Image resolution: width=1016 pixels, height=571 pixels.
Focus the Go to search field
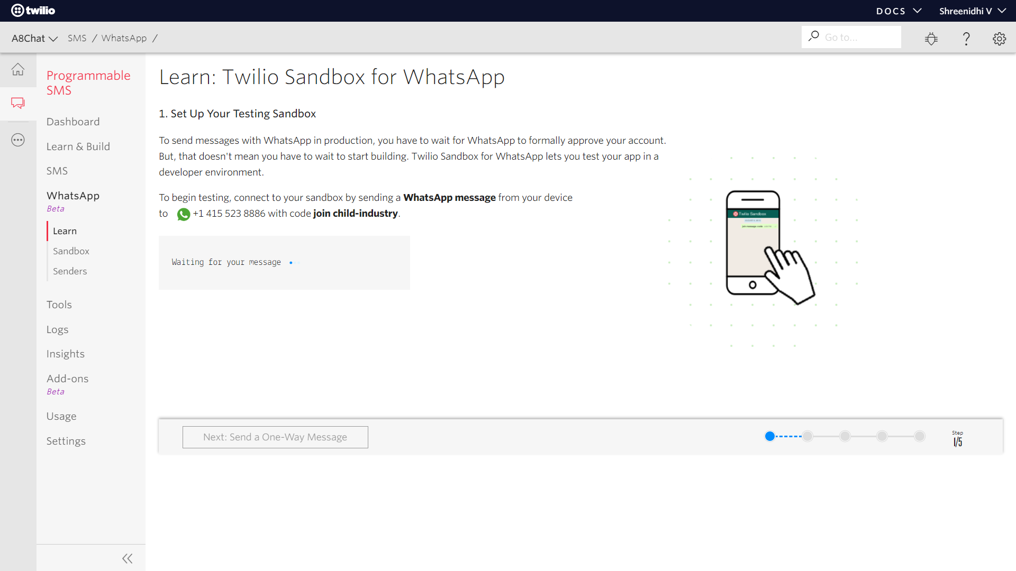click(x=851, y=37)
